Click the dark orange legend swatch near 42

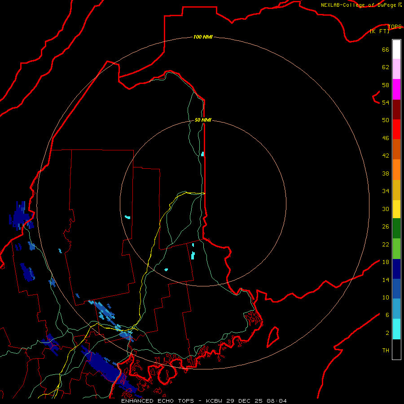point(396,149)
